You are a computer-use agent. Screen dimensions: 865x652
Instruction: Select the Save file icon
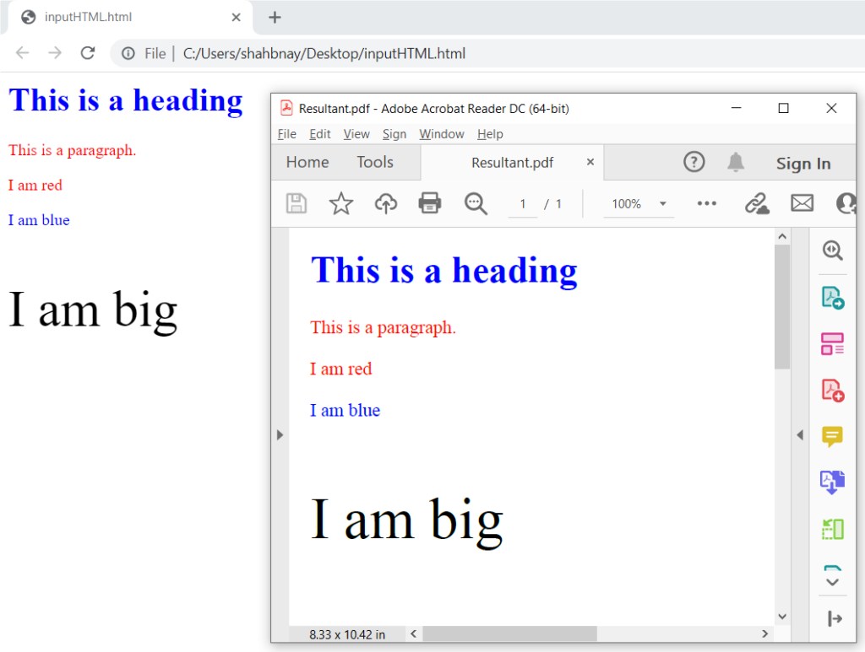click(296, 203)
